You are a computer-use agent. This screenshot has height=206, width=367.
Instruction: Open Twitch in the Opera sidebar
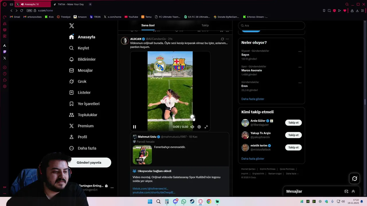pos(5,52)
